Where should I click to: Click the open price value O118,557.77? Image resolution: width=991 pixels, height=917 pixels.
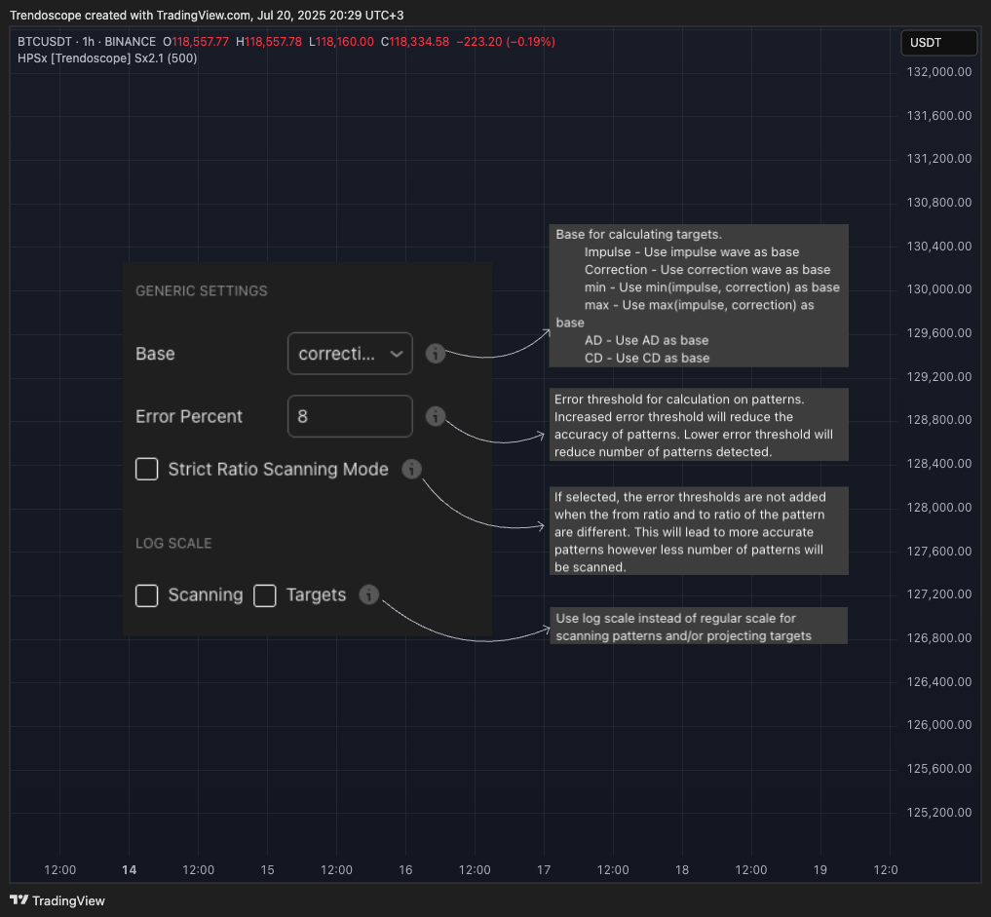coord(196,42)
